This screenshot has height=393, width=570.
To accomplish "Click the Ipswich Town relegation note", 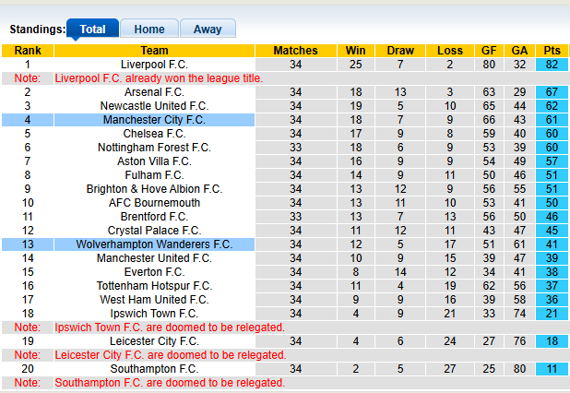I will (x=169, y=327).
